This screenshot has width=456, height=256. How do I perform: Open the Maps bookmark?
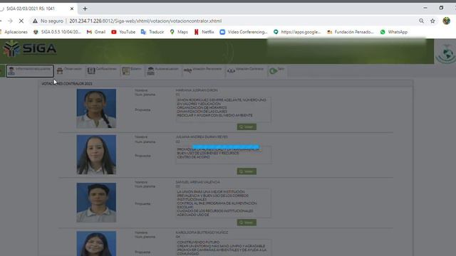click(179, 32)
